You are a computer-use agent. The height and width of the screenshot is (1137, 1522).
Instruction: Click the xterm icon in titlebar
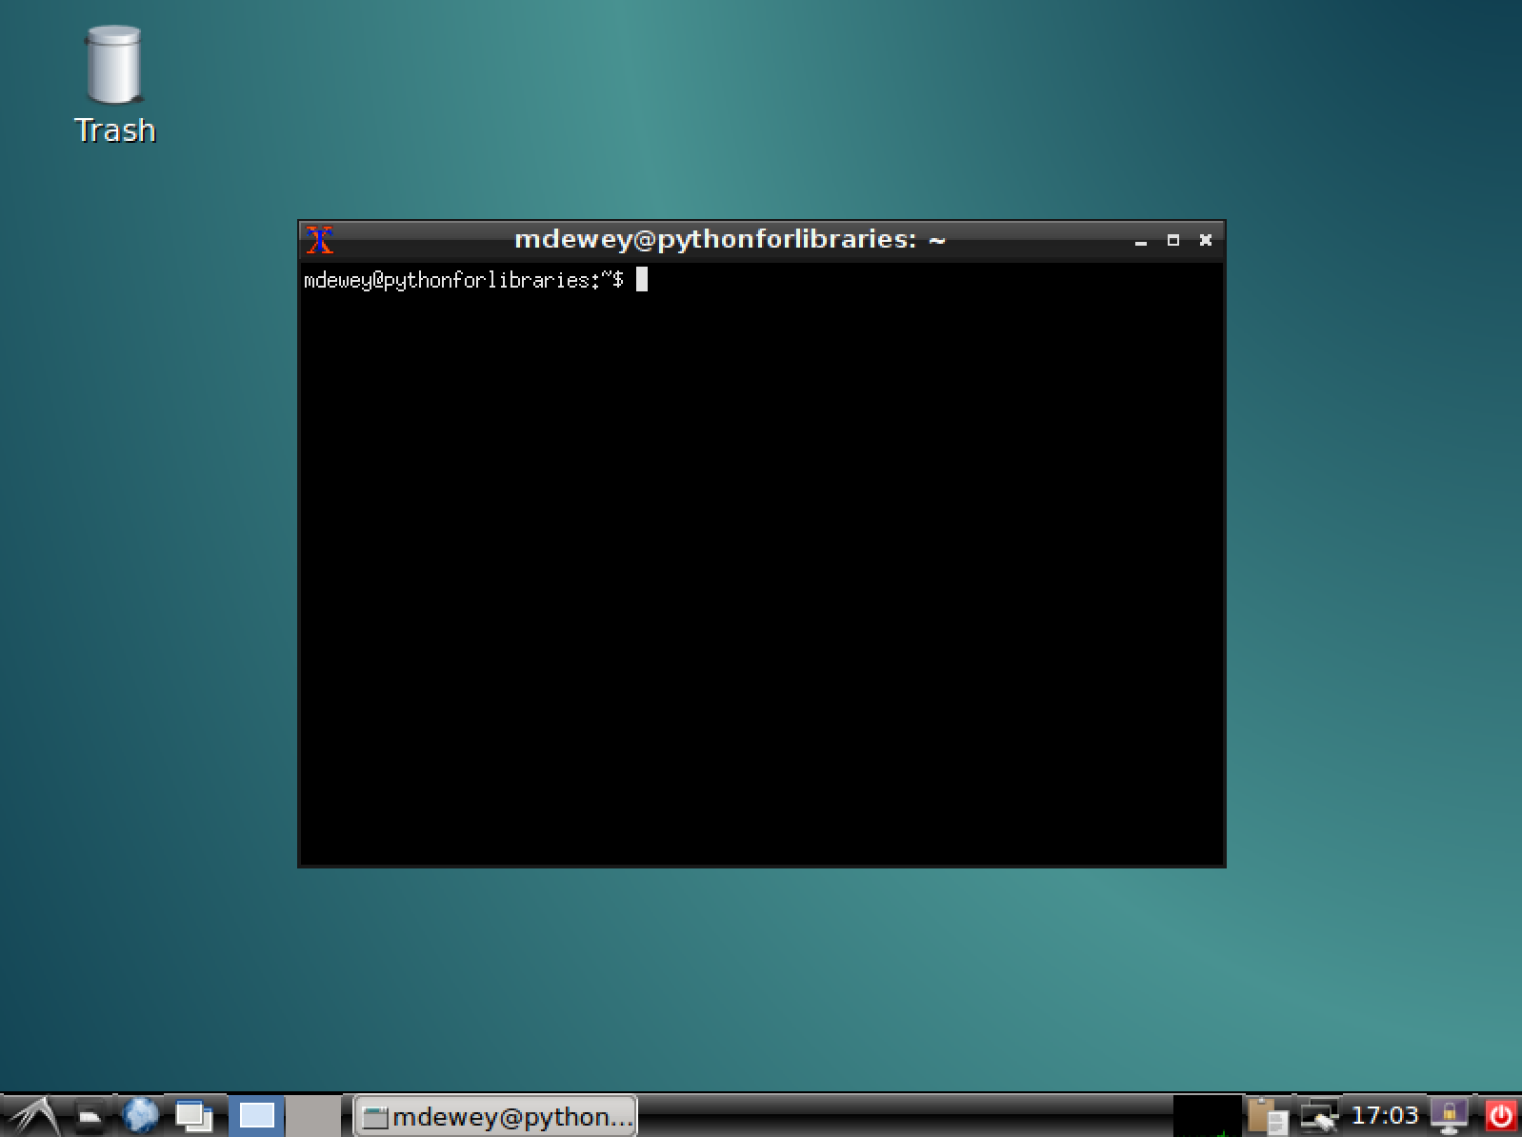click(x=320, y=240)
